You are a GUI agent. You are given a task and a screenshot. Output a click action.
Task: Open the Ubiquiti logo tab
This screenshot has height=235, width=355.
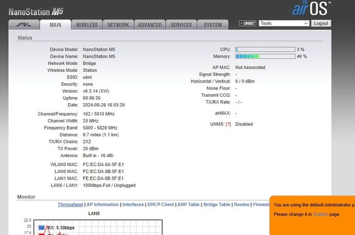coord(24,25)
